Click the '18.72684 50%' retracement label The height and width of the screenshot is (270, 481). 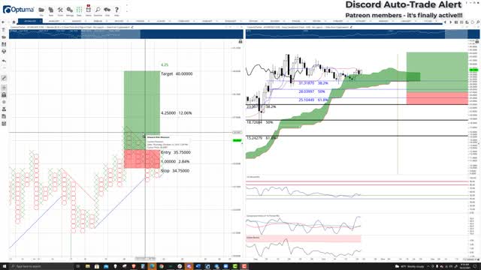[x=260, y=122]
